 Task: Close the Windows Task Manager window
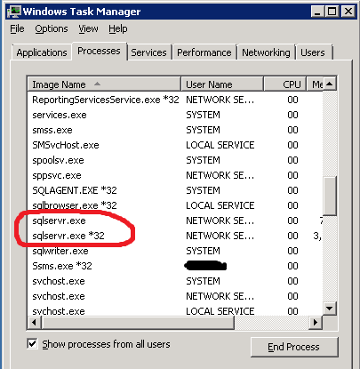tap(348, 12)
